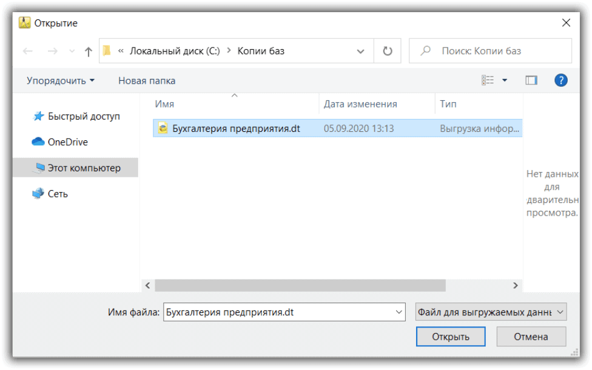Open the view options dropdown arrow
The width and height of the screenshot is (592, 370).
tap(505, 80)
